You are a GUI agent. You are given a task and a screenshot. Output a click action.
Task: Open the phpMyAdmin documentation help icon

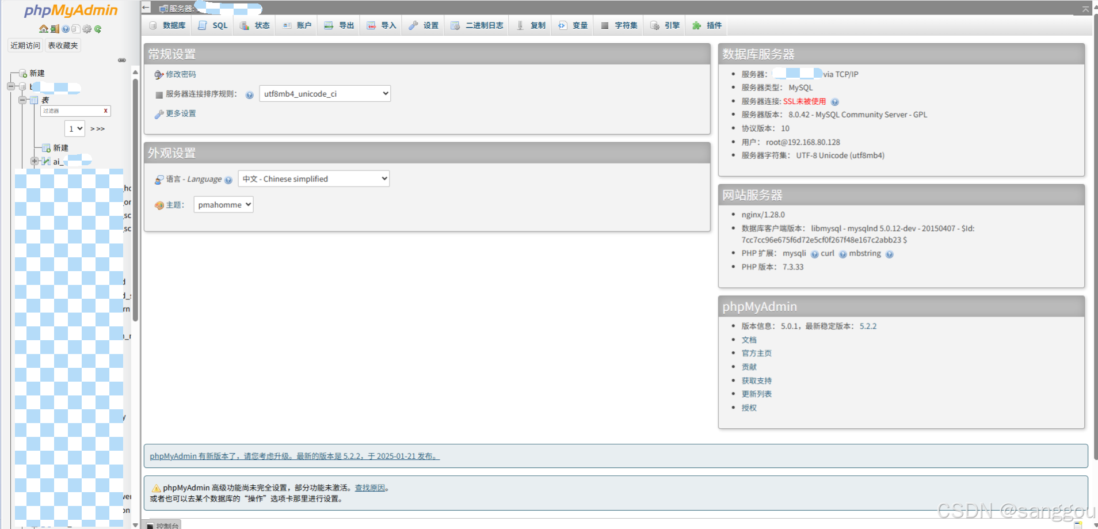coord(66,29)
